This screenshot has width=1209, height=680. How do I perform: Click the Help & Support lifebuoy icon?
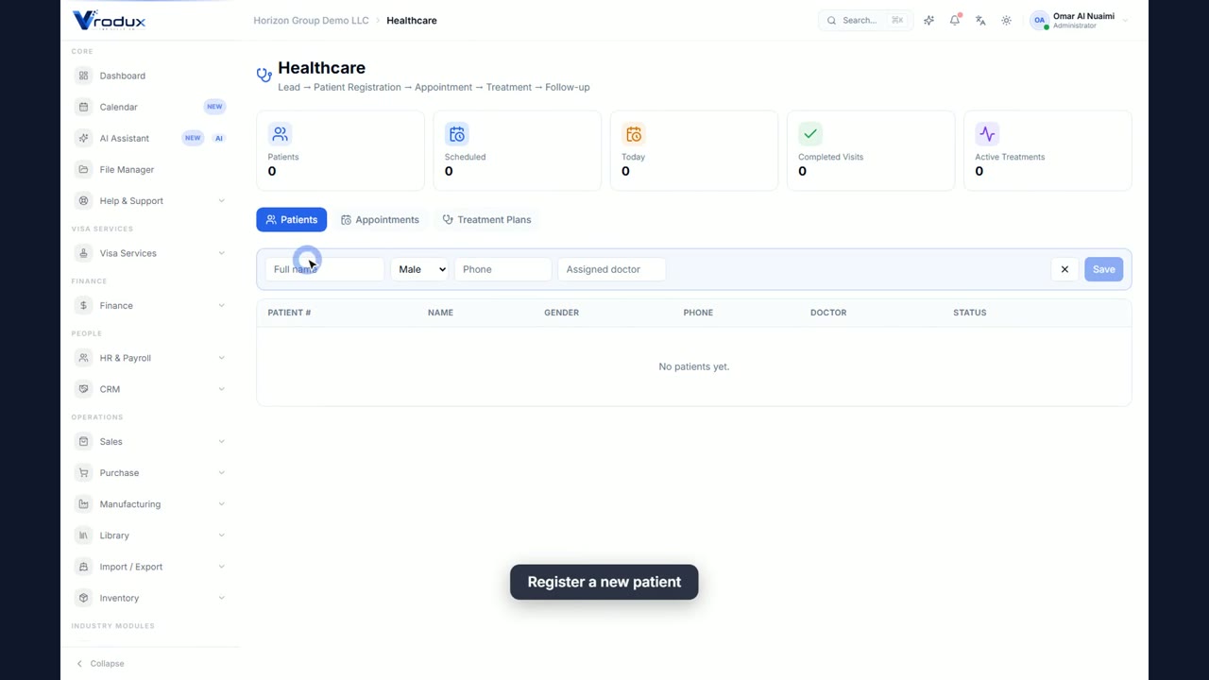[x=83, y=200]
